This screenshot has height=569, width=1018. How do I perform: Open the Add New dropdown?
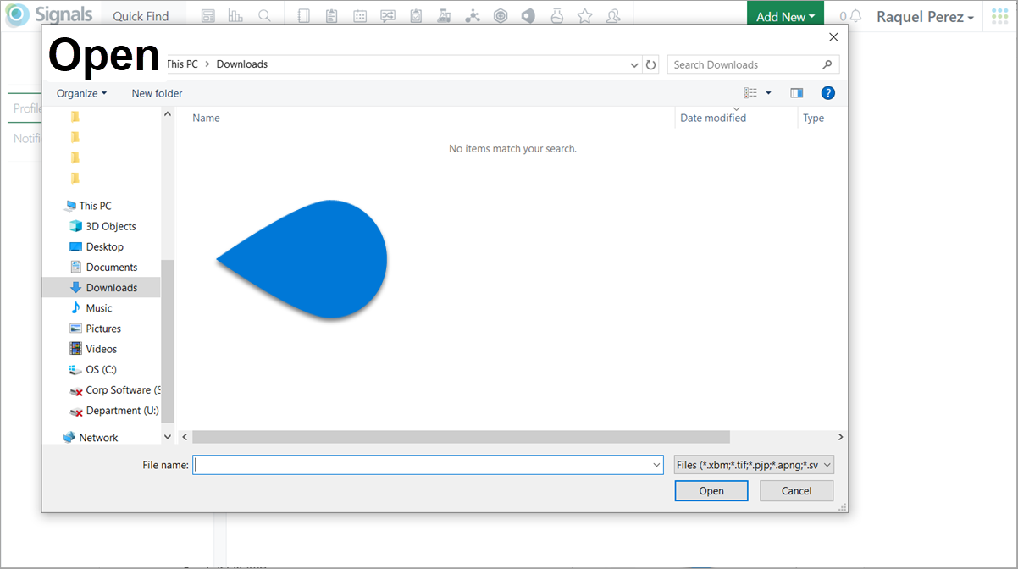coord(785,16)
